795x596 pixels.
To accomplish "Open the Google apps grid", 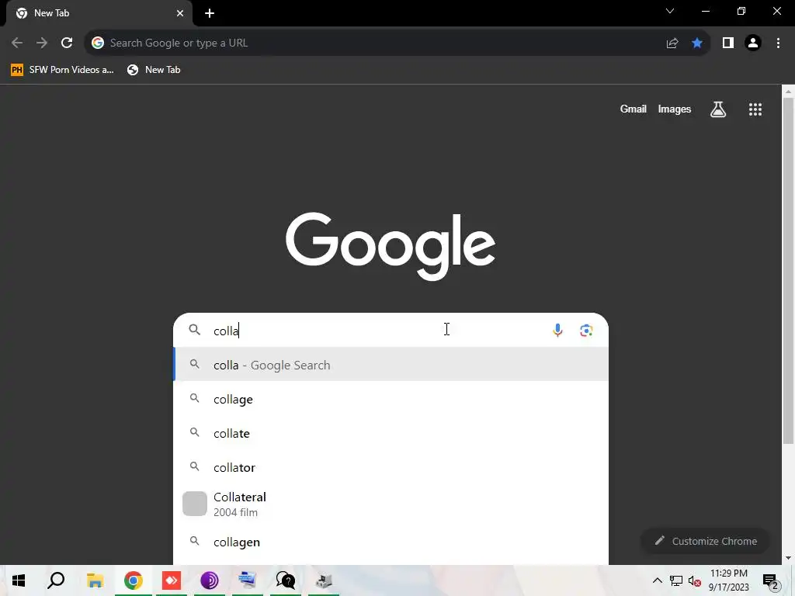I will pyautogui.click(x=755, y=109).
